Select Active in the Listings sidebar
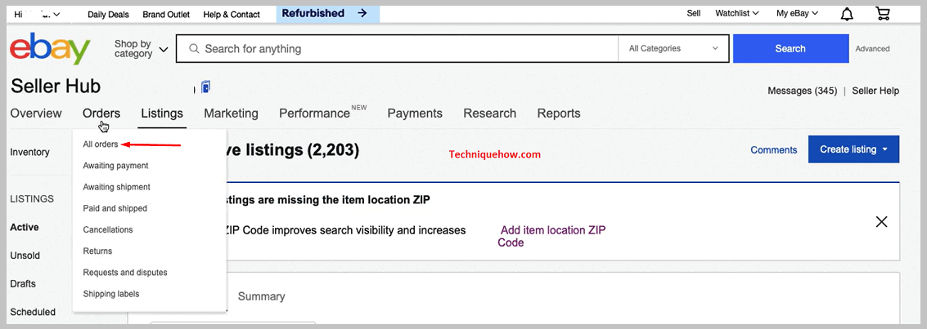The height and width of the screenshot is (329, 927). 25,227
